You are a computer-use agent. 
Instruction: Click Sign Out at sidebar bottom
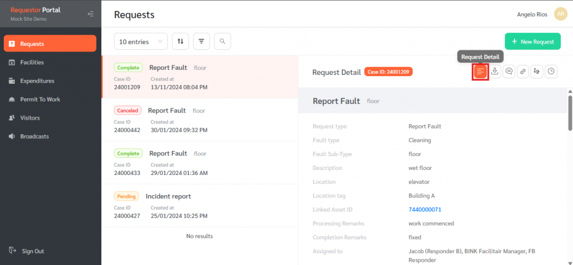[x=32, y=251]
